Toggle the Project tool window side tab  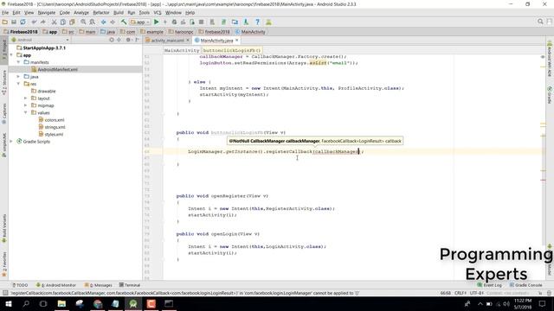point(4,50)
